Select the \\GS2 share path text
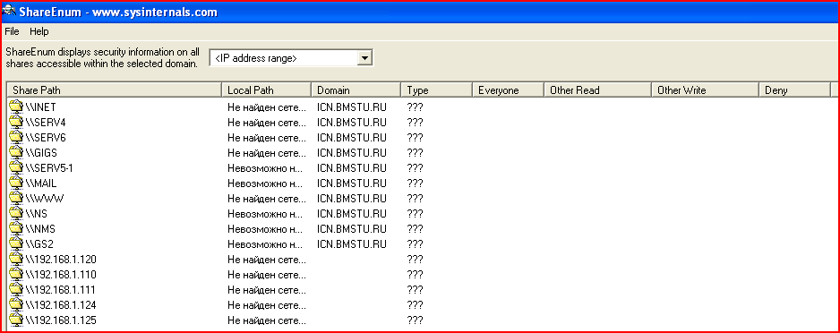This screenshot has height=333, width=840. pos(39,244)
